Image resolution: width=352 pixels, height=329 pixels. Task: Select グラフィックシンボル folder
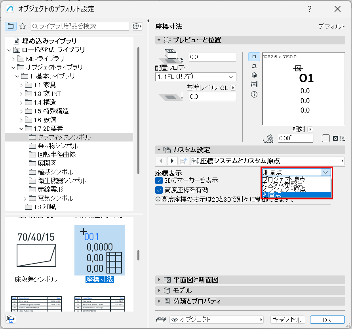[x=69, y=137]
